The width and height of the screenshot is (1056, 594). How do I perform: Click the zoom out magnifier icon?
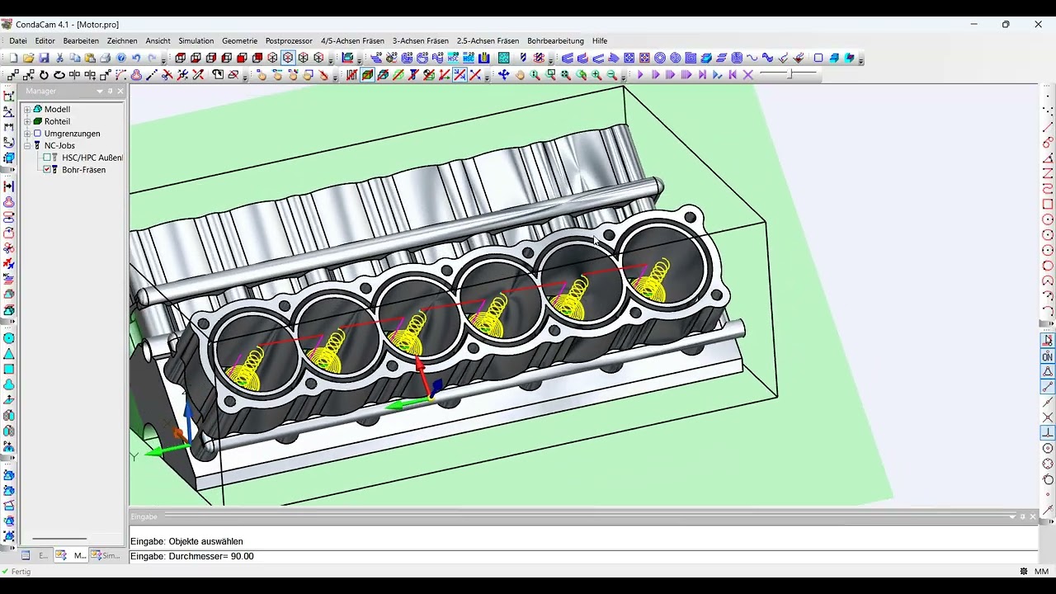(x=611, y=75)
